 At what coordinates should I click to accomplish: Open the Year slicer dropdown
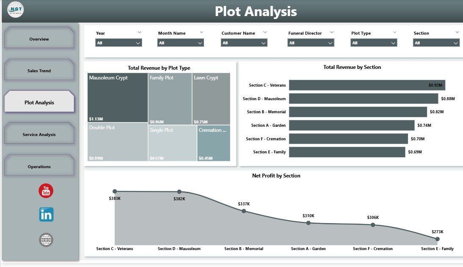click(137, 42)
